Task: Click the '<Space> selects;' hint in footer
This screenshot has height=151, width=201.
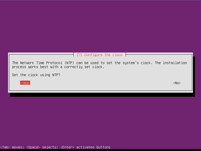Action: (x=42, y=147)
